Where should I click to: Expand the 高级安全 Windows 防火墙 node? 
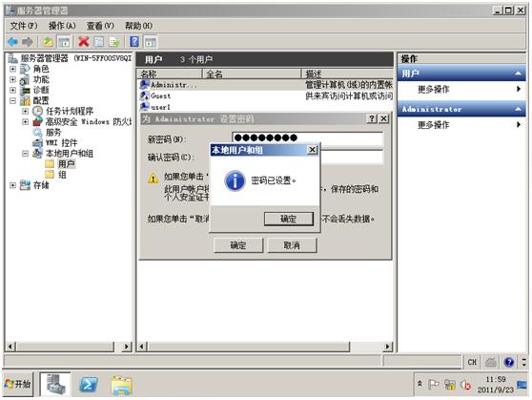point(25,121)
